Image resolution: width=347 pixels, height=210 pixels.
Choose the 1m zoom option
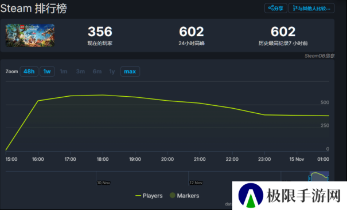click(x=64, y=72)
